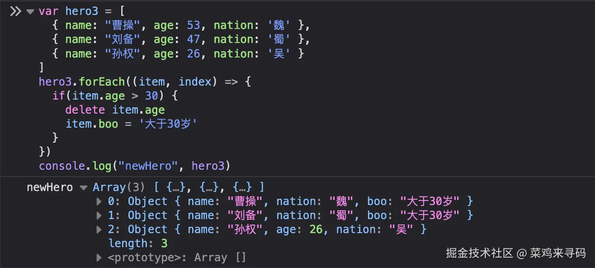Select the length: 3 property row
The image size is (595, 268).
coord(138,243)
